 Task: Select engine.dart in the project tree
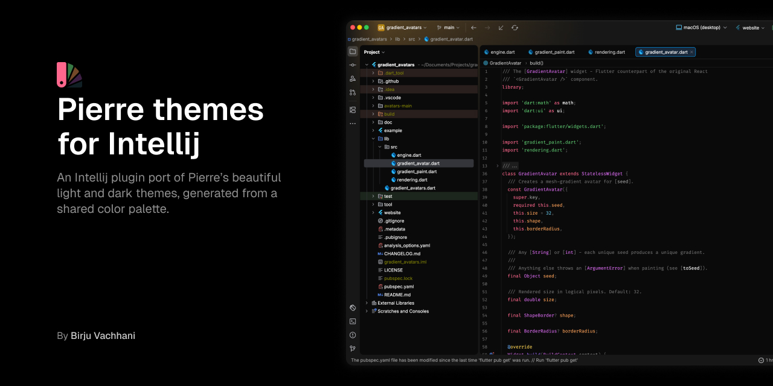pyautogui.click(x=406, y=155)
